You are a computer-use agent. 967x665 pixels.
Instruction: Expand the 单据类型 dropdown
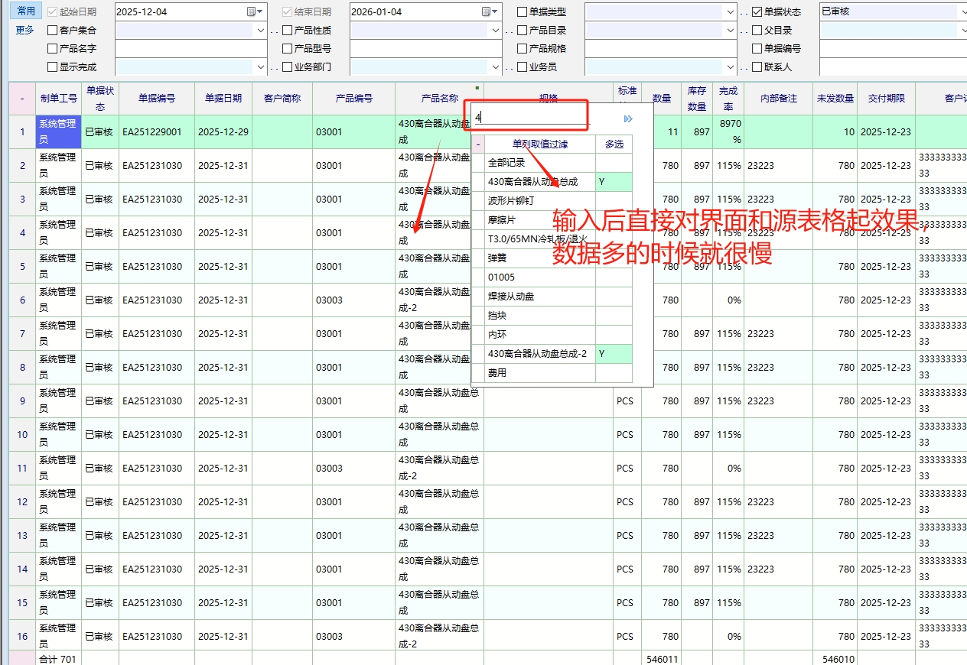730,12
